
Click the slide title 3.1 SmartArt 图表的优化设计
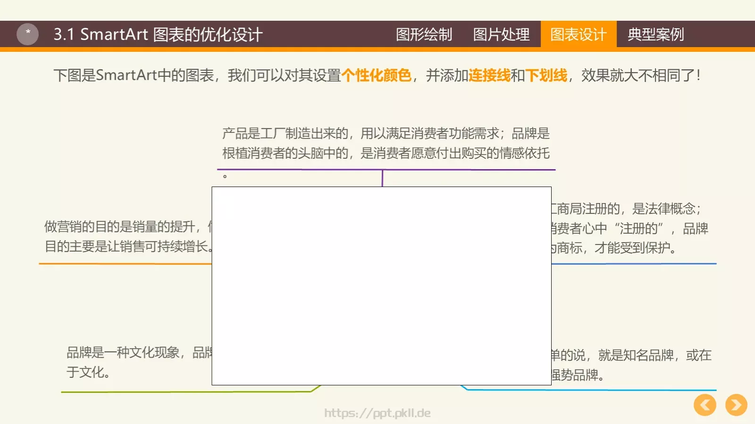pyautogui.click(x=158, y=34)
